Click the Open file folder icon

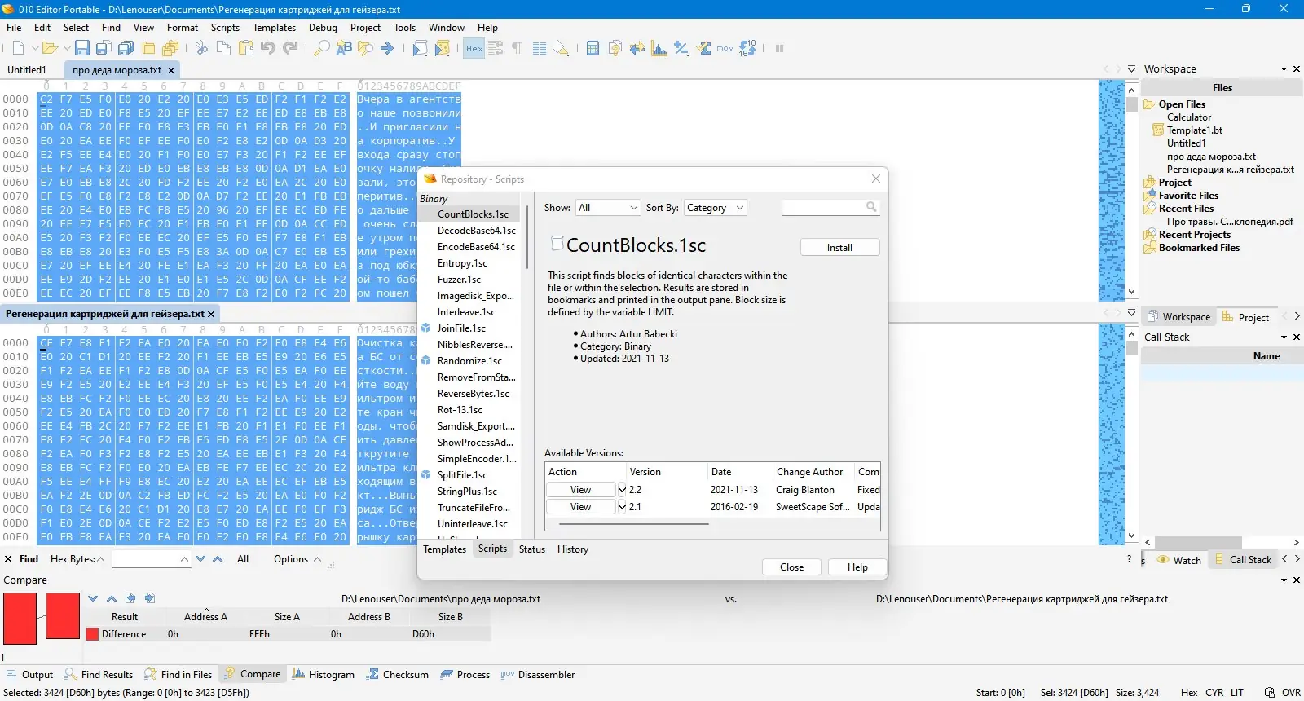49,49
